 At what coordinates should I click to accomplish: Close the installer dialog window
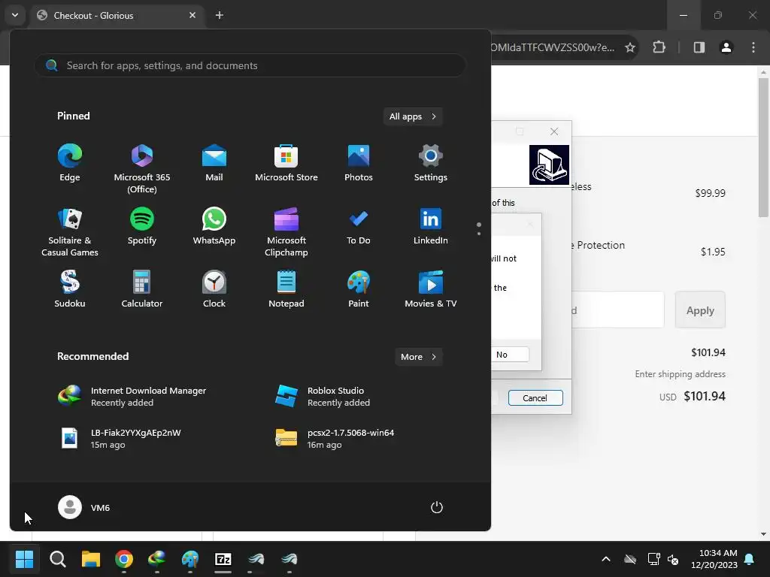click(554, 131)
